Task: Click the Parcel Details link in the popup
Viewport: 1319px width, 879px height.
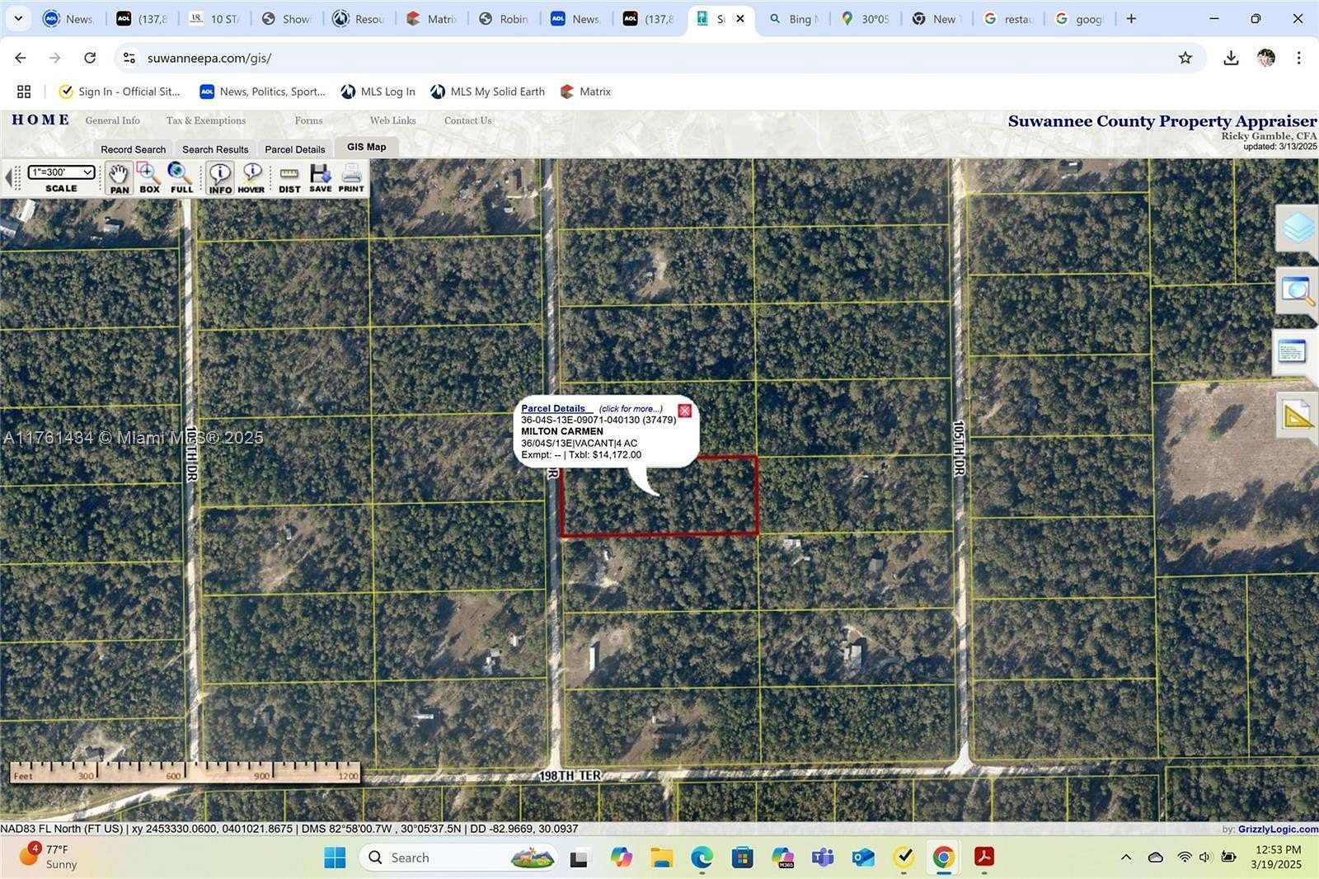Action: point(556,408)
